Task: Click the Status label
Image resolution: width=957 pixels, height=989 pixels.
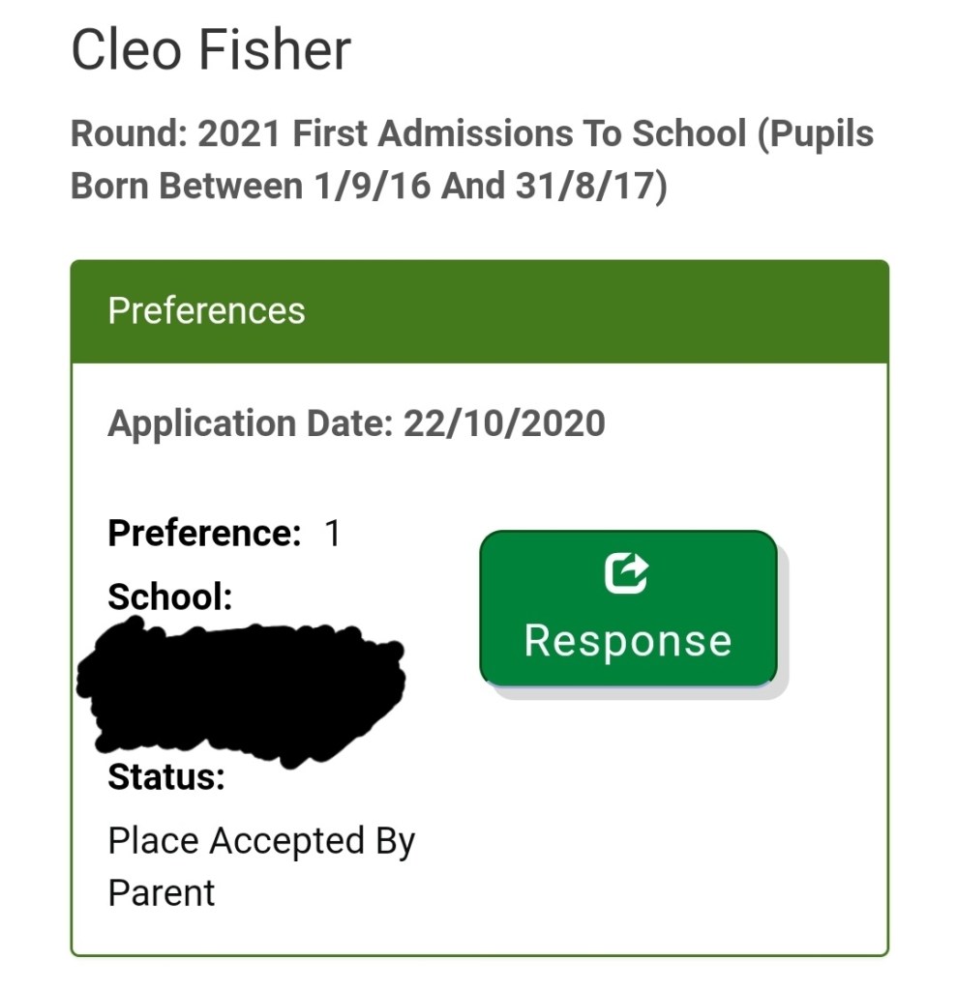Action: pyautogui.click(x=166, y=776)
